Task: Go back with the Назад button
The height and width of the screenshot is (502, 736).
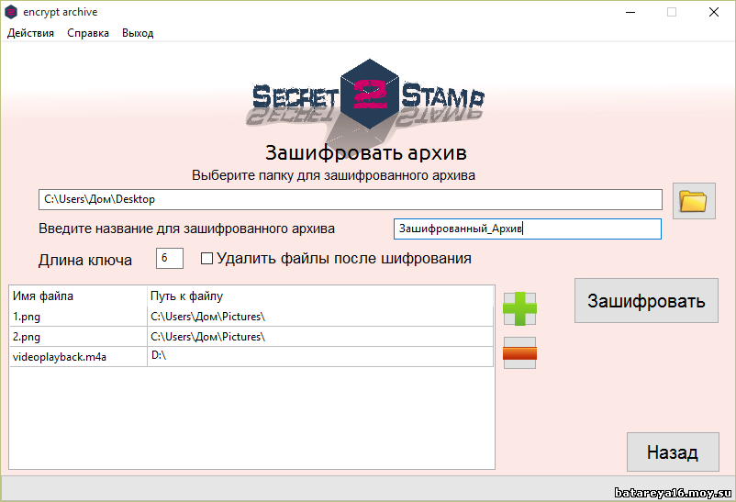Action: 673,452
